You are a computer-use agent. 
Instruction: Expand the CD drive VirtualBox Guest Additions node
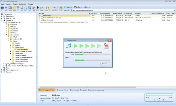[4, 66]
